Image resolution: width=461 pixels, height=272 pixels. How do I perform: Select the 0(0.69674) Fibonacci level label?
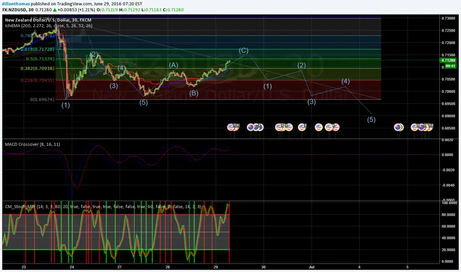coord(43,99)
